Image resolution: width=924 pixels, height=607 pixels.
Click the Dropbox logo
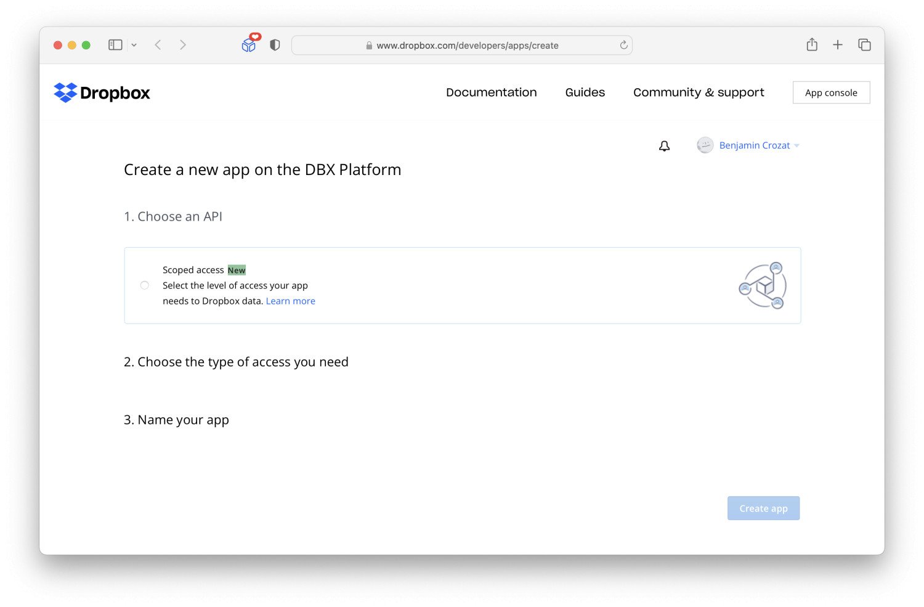pyautogui.click(x=102, y=92)
